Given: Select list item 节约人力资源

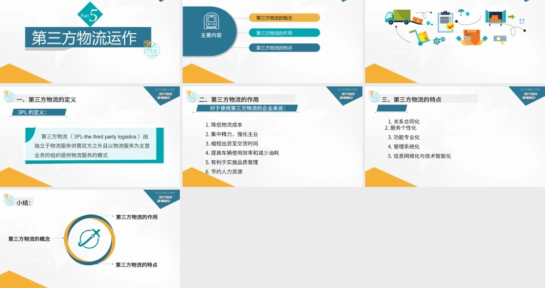Looking at the screenshot, I should click(x=223, y=172).
